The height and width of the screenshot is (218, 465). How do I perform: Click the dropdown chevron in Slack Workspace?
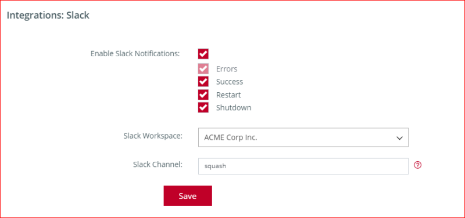click(x=399, y=138)
